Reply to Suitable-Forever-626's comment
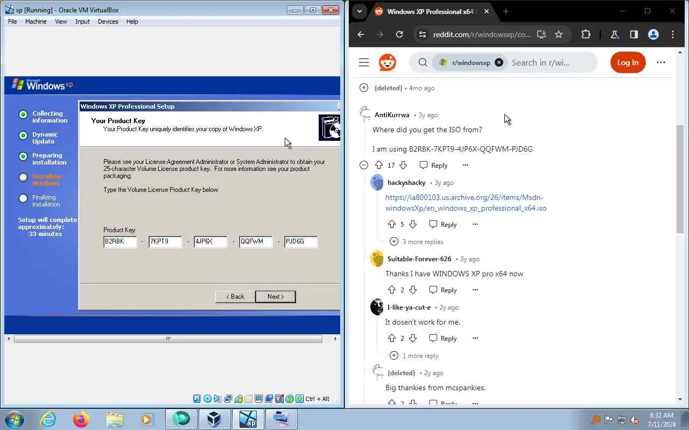Image resolution: width=689 pixels, height=430 pixels. click(442, 290)
